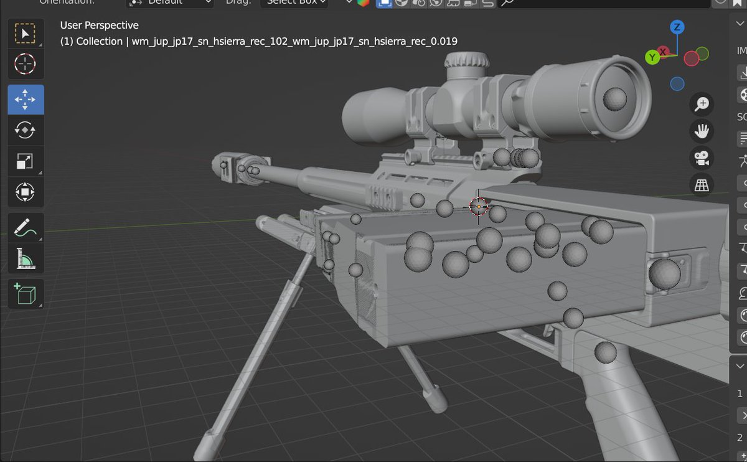Click the 3D cursor crosshair in viewport
The image size is (747, 462).
[479, 206]
